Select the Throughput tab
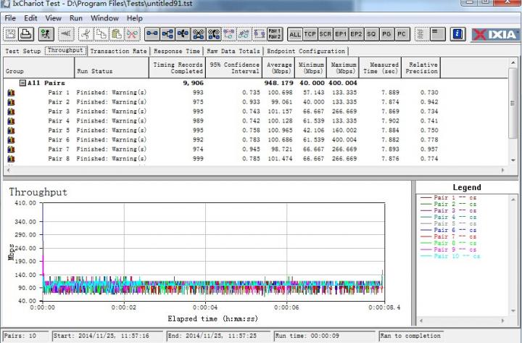522x343 pixels. 65,50
